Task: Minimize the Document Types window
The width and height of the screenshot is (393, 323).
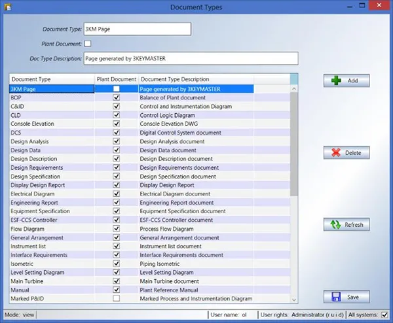Action: (350, 6)
